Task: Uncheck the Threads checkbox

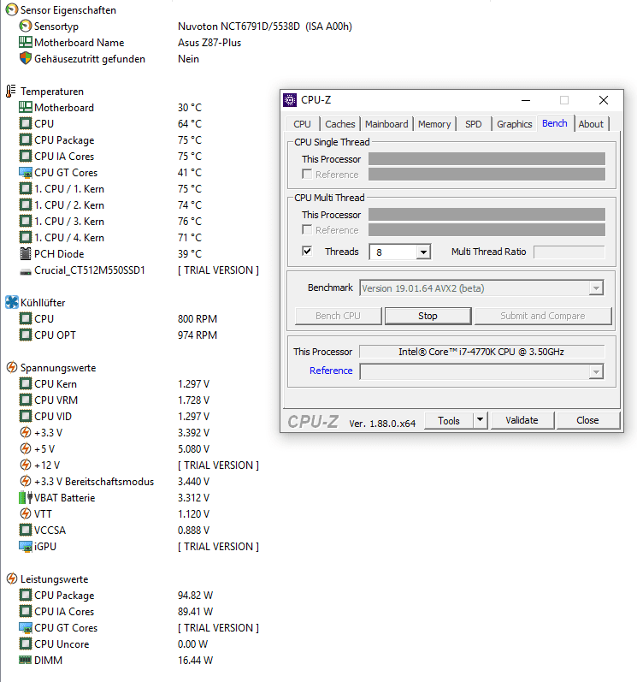Action: (x=307, y=252)
